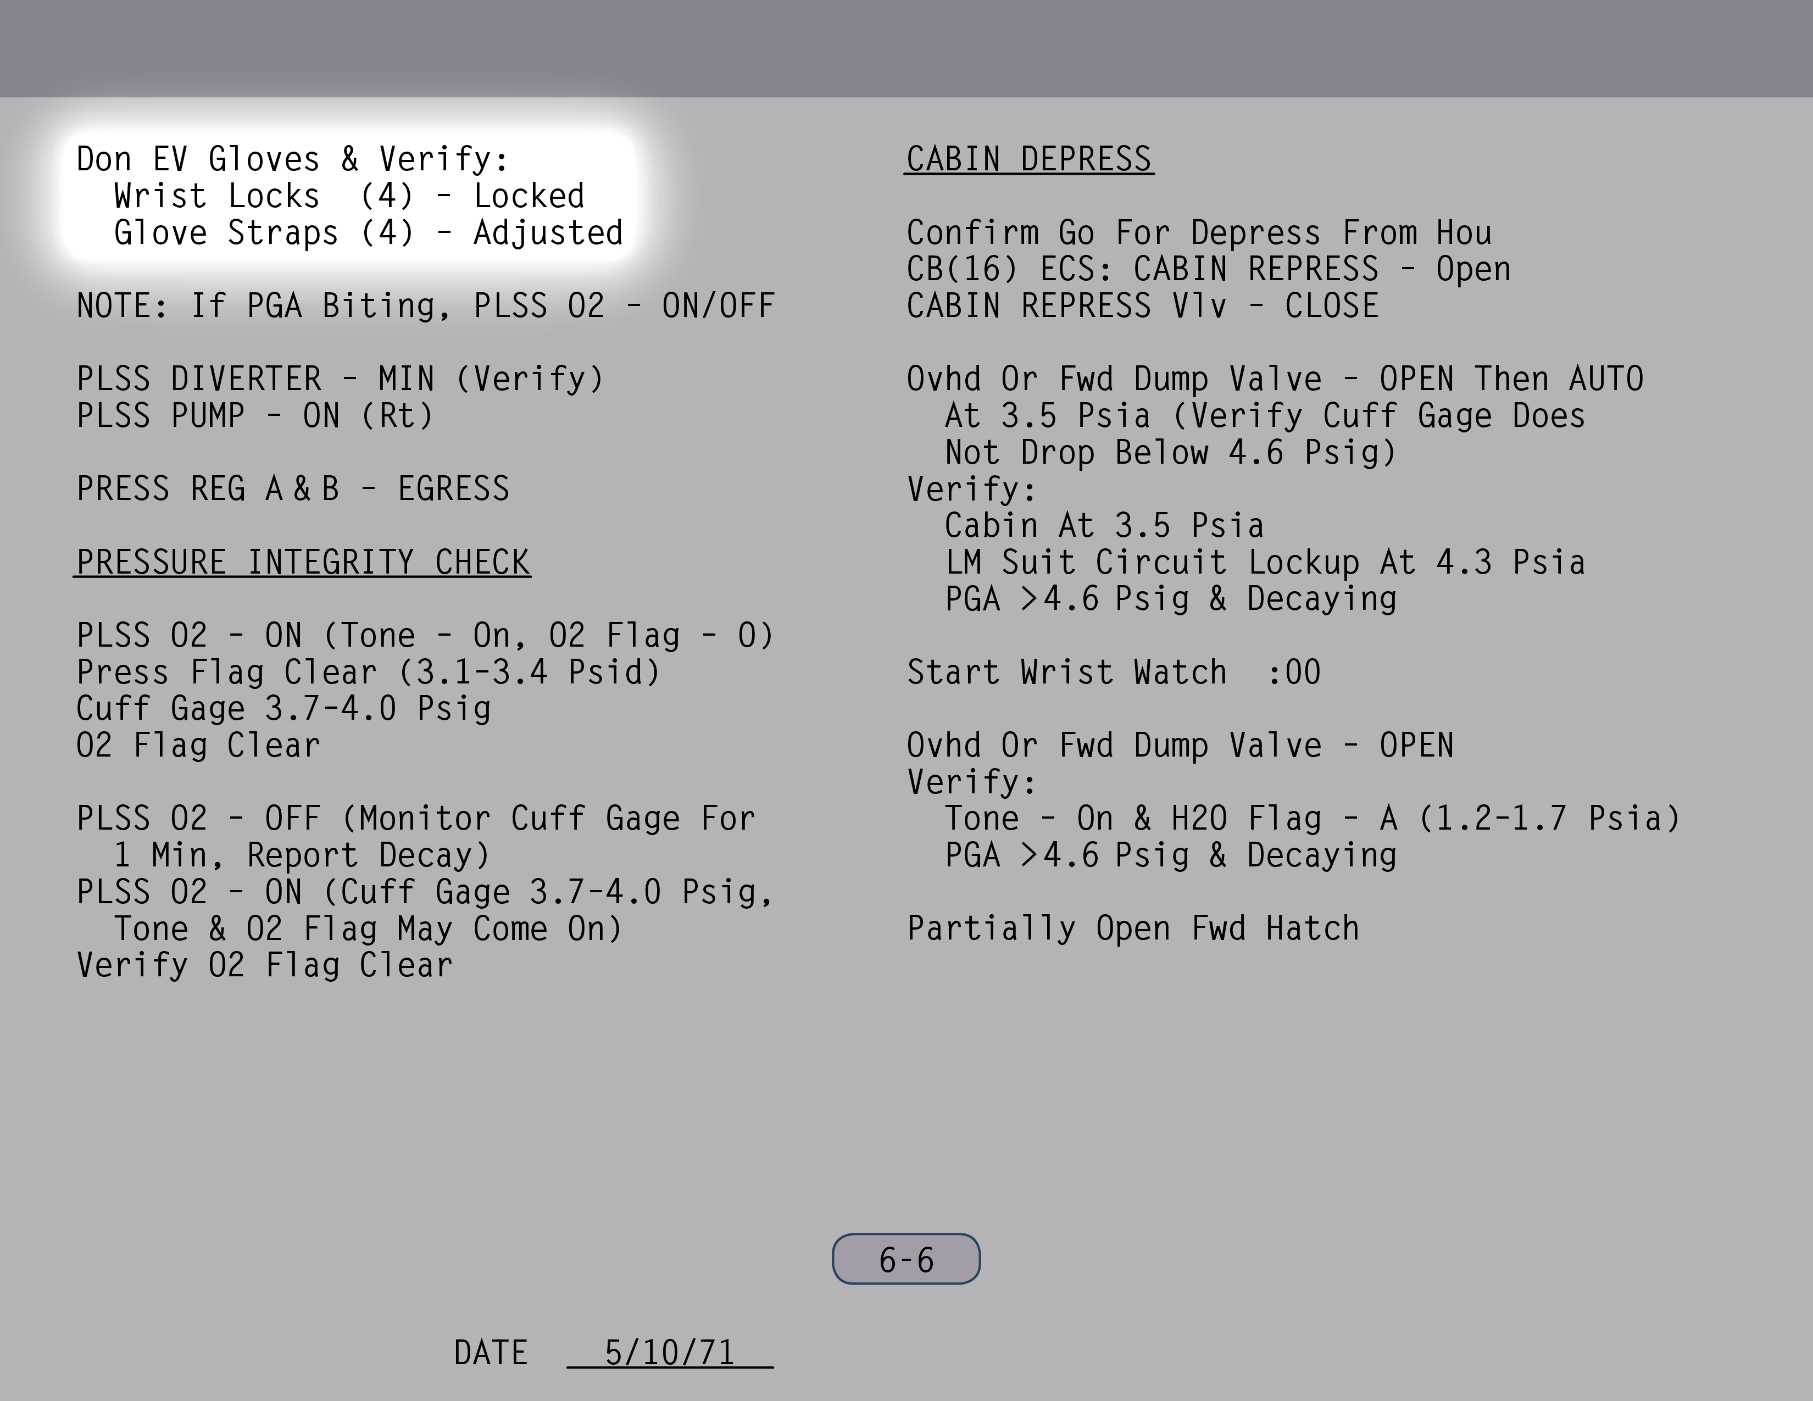Select Glove Straps (4) - Adjusted line

(x=368, y=233)
